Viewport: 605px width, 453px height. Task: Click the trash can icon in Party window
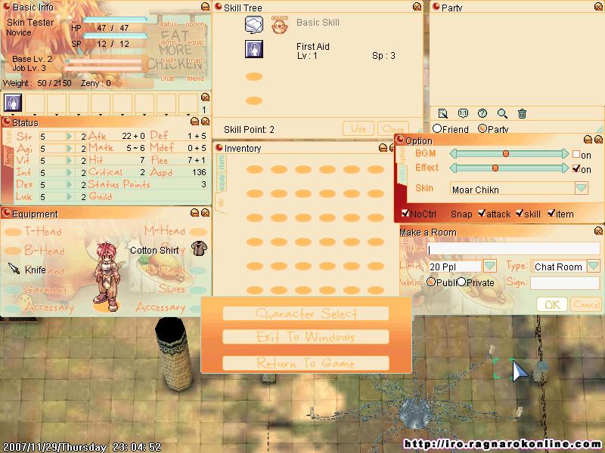tap(522, 113)
